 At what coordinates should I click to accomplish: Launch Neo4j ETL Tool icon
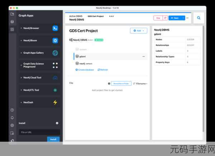(55, 90)
